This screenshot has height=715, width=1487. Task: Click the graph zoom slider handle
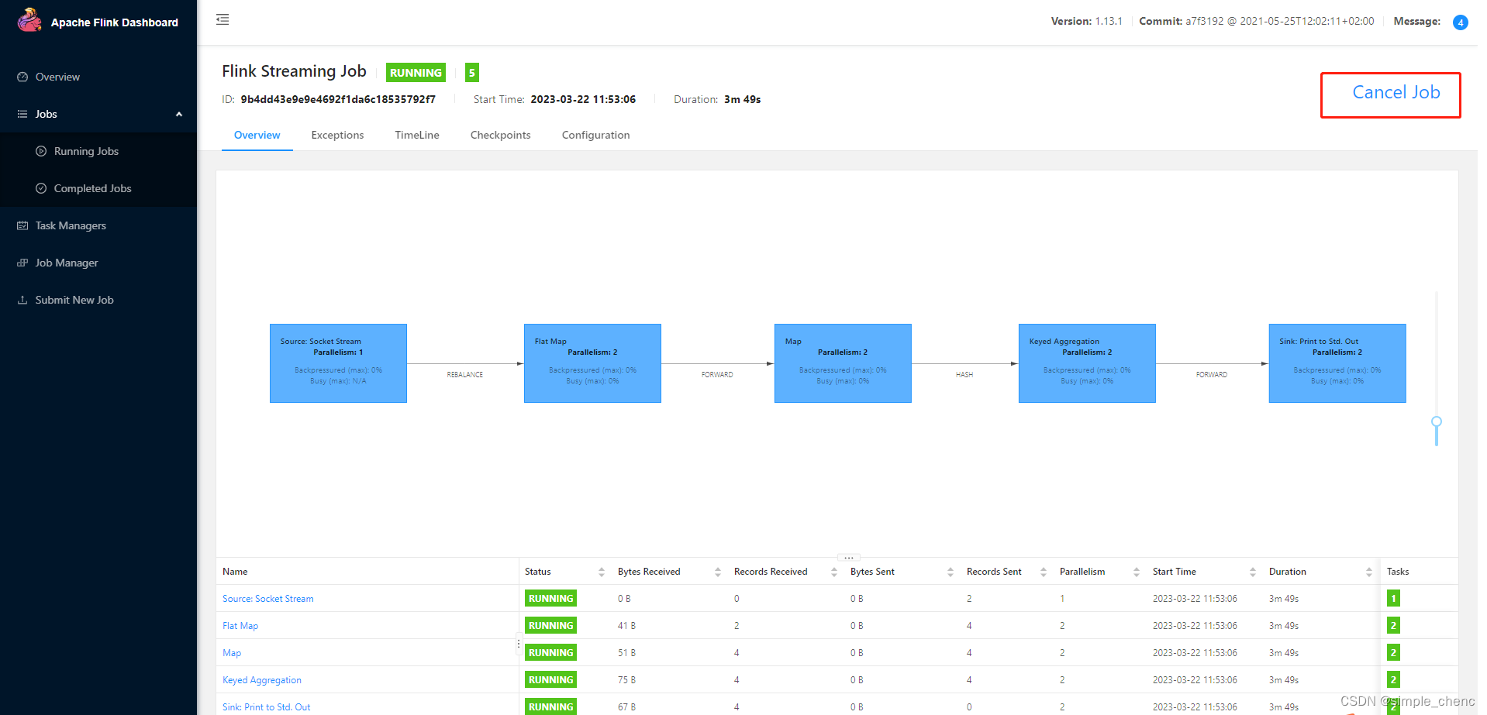click(x=1437, y=422)
